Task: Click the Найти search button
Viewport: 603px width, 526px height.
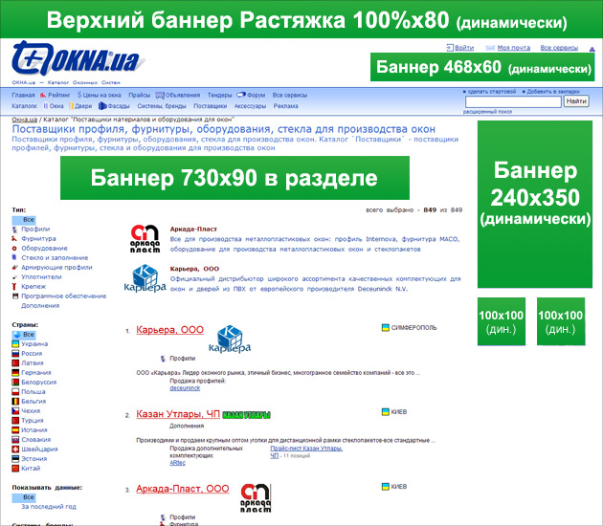Action: pyautogui.click(x=576, y=101)
